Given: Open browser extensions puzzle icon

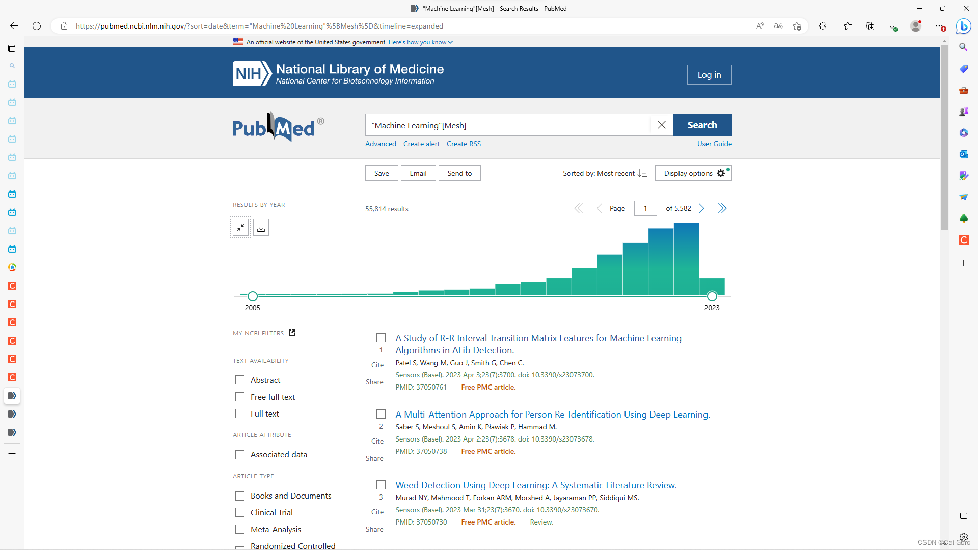Looking at the screenshot, I should click(823, 26).
